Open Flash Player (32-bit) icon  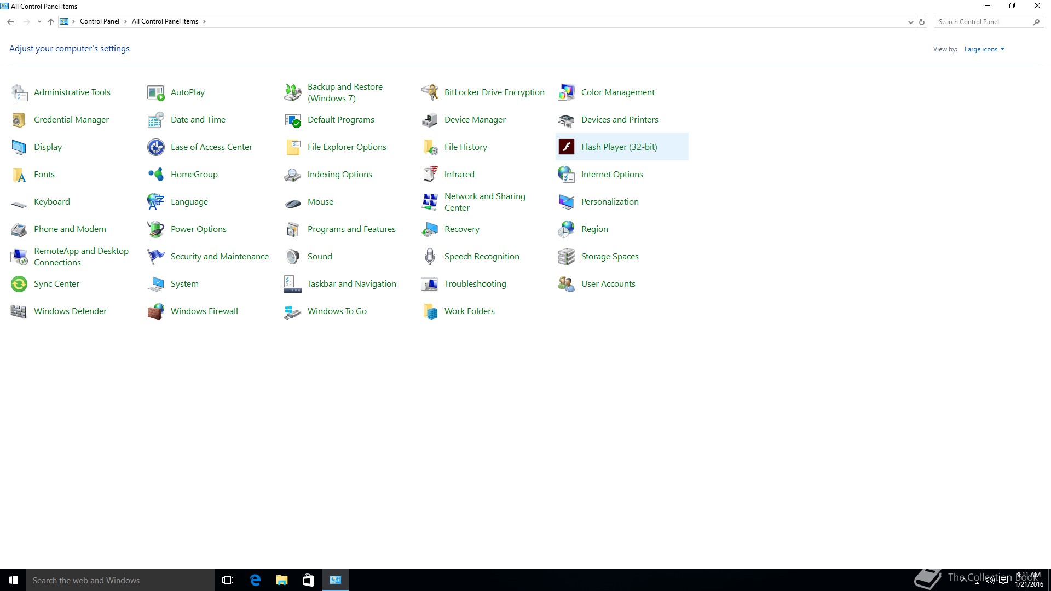pyautogui.click(x=567, y=147)
